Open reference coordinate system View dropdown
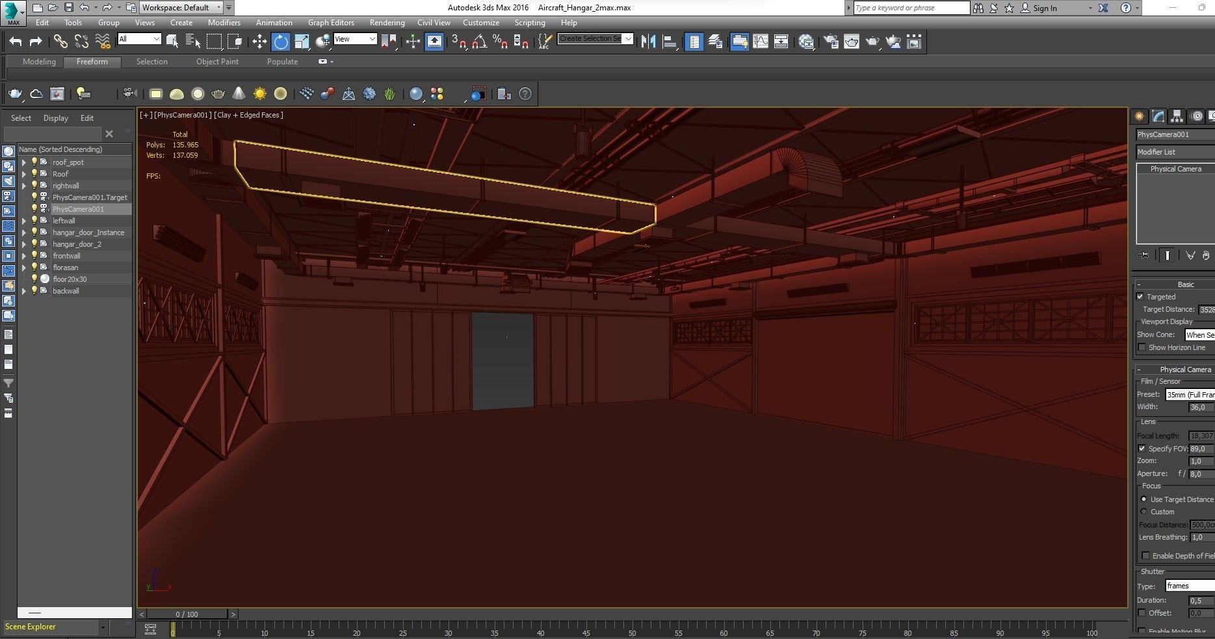The image size is (1215, 639). [x=355, y=39]
